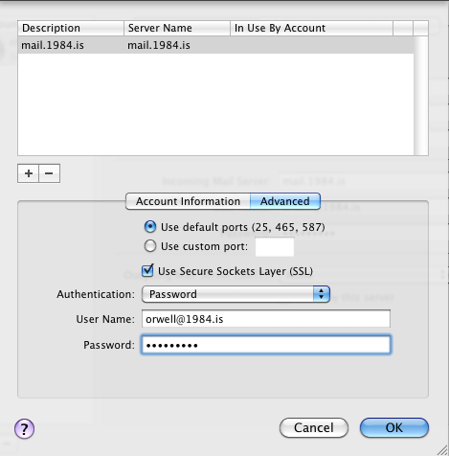The height and width of the screenshot is (456, 449).
Task: Click the Authentication dropdown blue arrows
Action: pyautogui.click(x=321, y=294)
